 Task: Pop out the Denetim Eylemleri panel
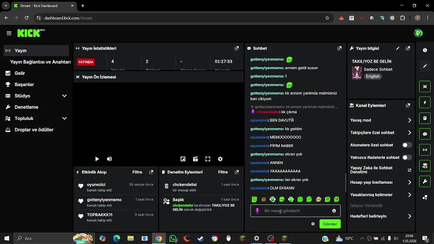click(x=237, y=172)
